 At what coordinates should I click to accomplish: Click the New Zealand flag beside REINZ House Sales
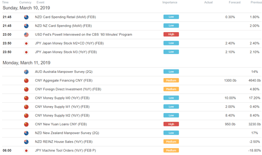click(26, 142)
